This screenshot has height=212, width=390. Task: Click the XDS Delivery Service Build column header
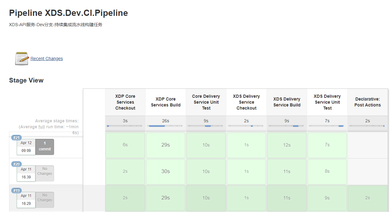point(287,102)
